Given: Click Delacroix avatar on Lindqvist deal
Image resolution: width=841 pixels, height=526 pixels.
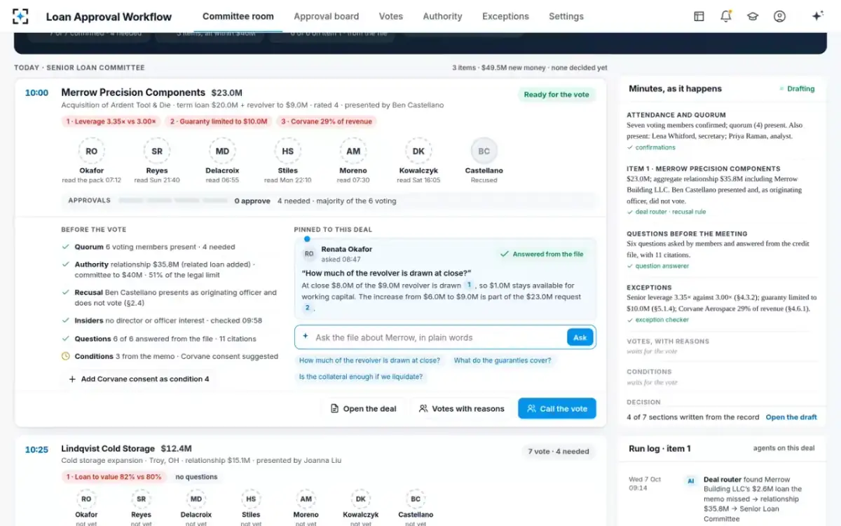Looking at the screenshot, I should tap(196, 499).
